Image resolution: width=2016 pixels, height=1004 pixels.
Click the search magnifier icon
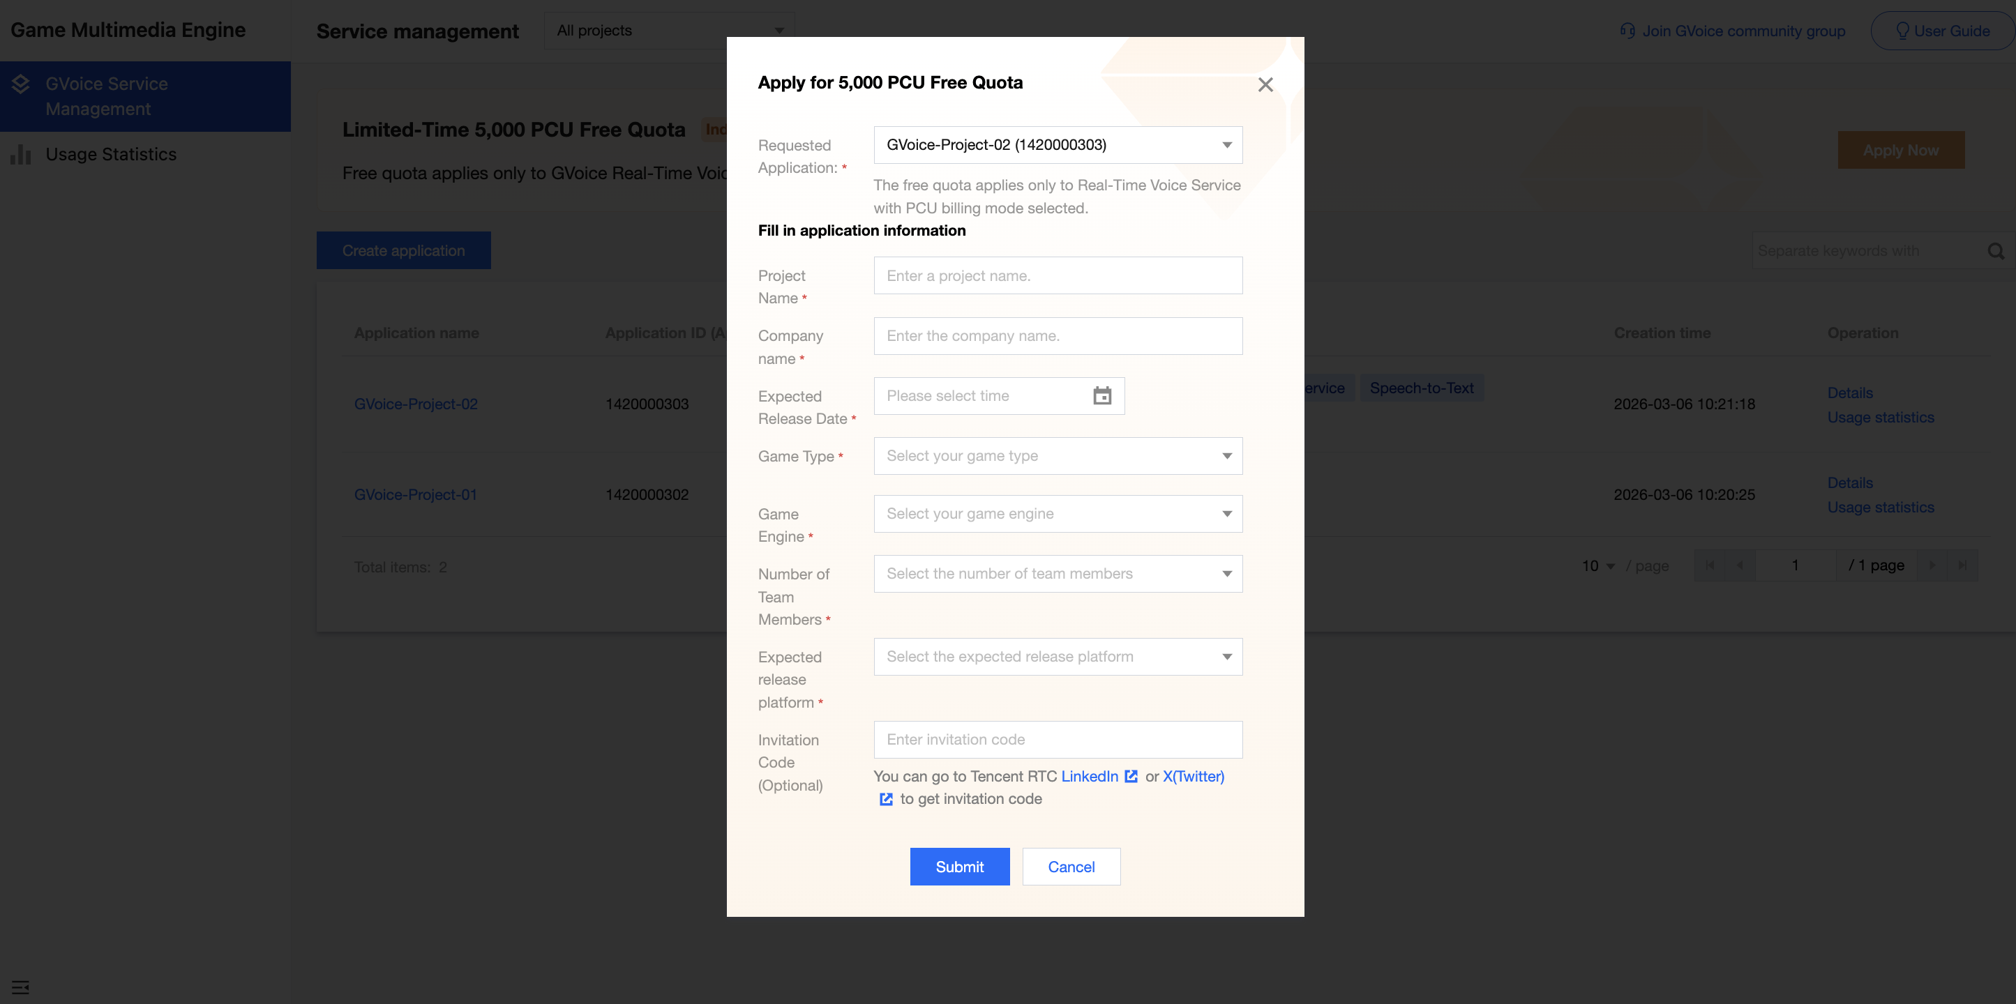point(1995,251)
